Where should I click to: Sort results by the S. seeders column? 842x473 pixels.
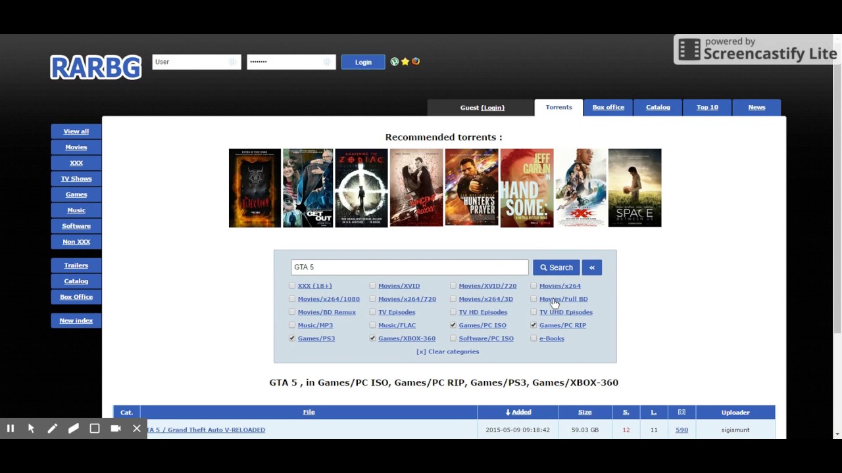[626, 412]
